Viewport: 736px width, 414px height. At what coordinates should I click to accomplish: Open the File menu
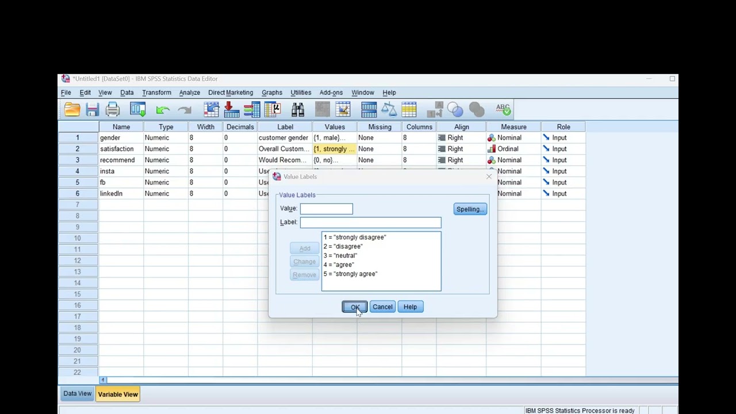point(66,93)
